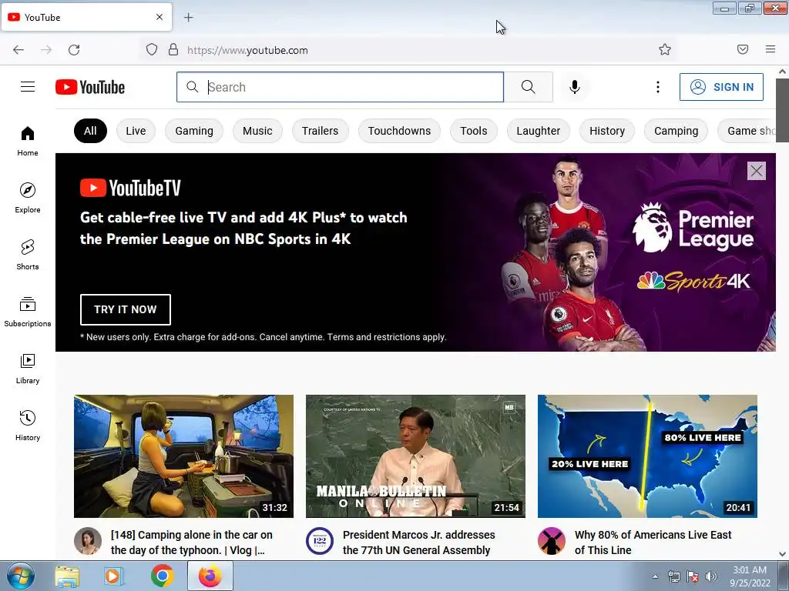Reload the page with the refresh icon
789x591 pixels.
pos(74,50)
